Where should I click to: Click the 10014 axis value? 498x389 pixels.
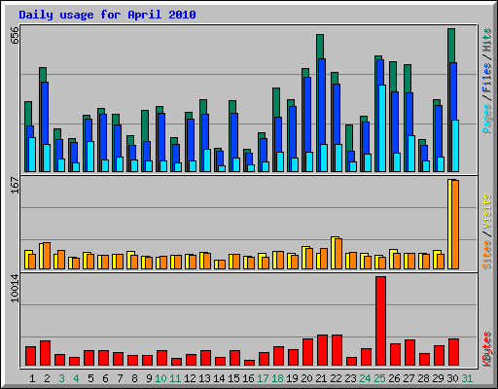coord(15,288)
